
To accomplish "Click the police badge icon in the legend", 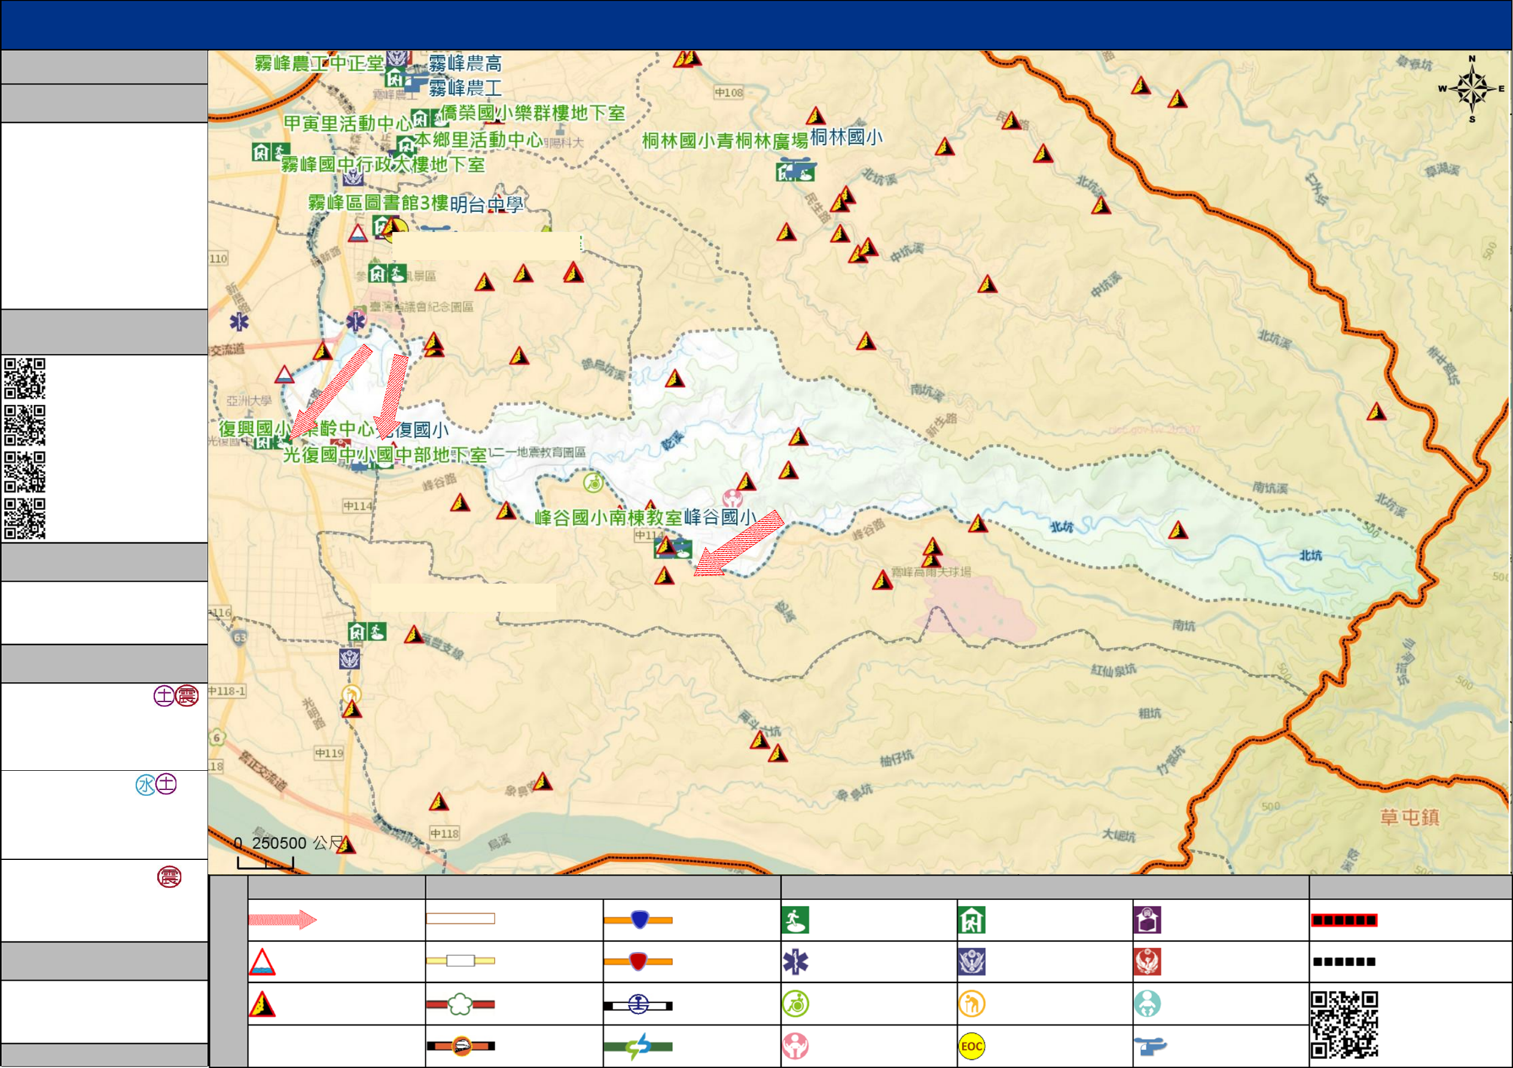I will (x=972, y=962).
